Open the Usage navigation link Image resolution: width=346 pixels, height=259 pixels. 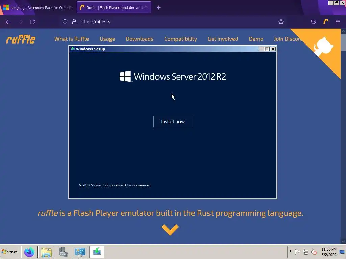pyautogui.click(x=107, y=39)
